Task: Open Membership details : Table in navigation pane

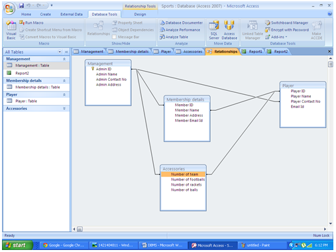Action: coord(36,87)
